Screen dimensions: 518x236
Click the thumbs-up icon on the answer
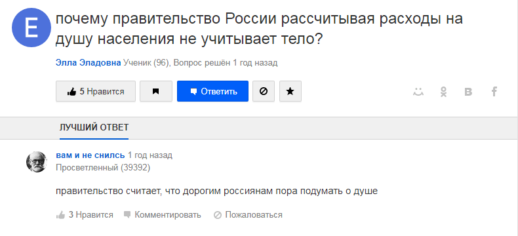click(60, 215)
